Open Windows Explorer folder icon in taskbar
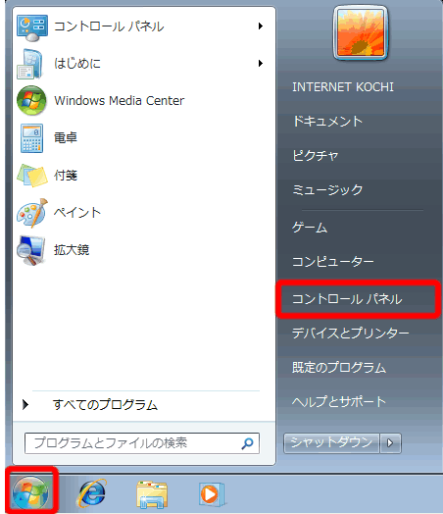This screenshot has height=514, width=443. tap(152, 494)
